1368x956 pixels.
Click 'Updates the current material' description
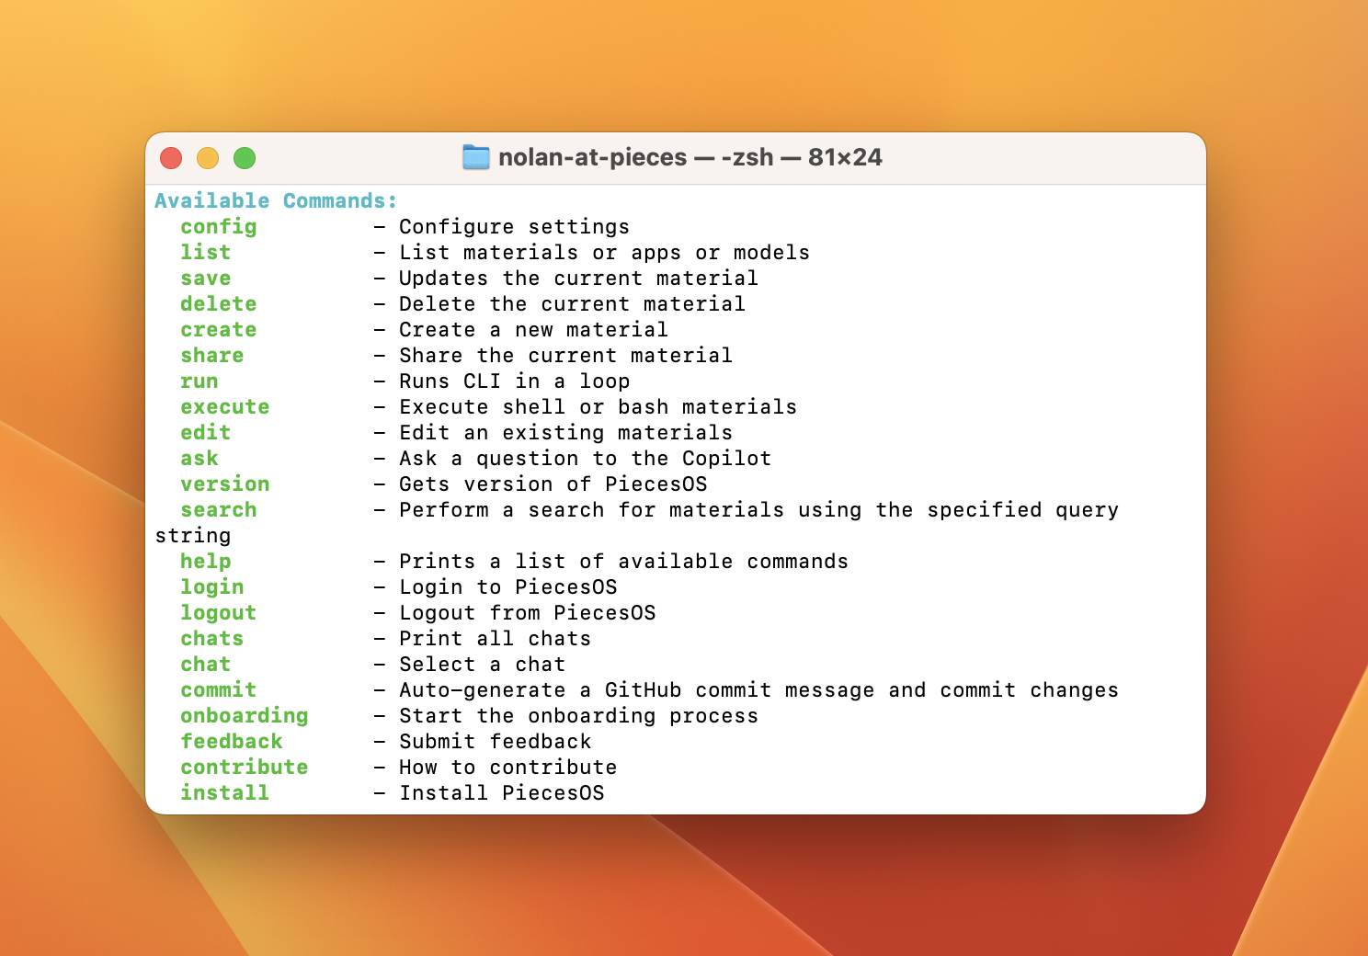579,278
